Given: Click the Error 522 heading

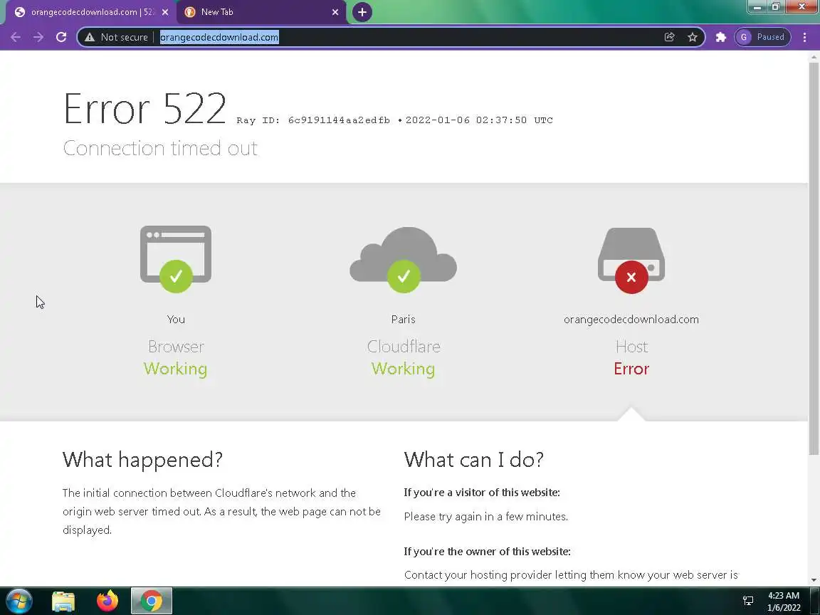Looking at the screenshot, I should (x=144, y=108).
